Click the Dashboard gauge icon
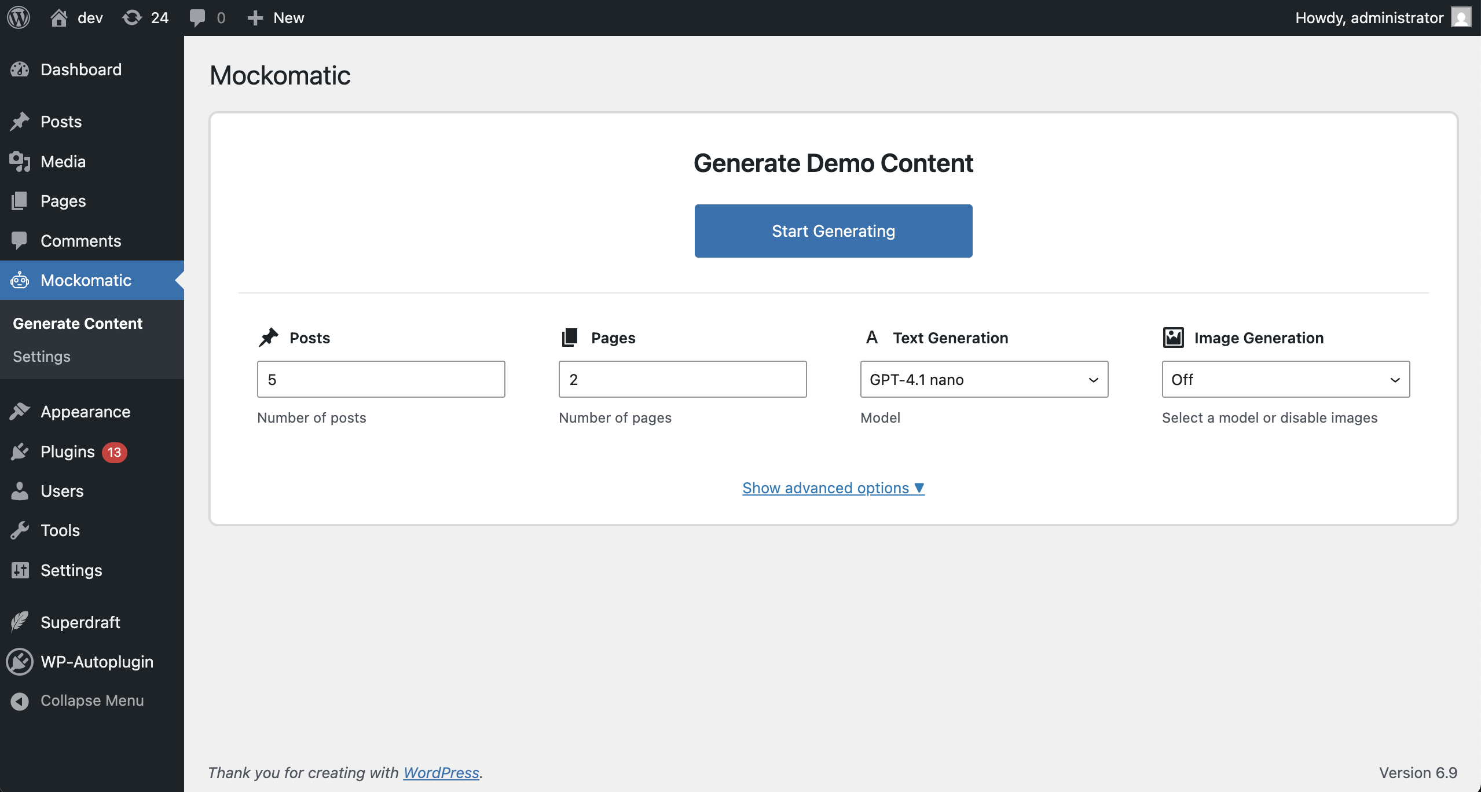 [x=20, y=69]
